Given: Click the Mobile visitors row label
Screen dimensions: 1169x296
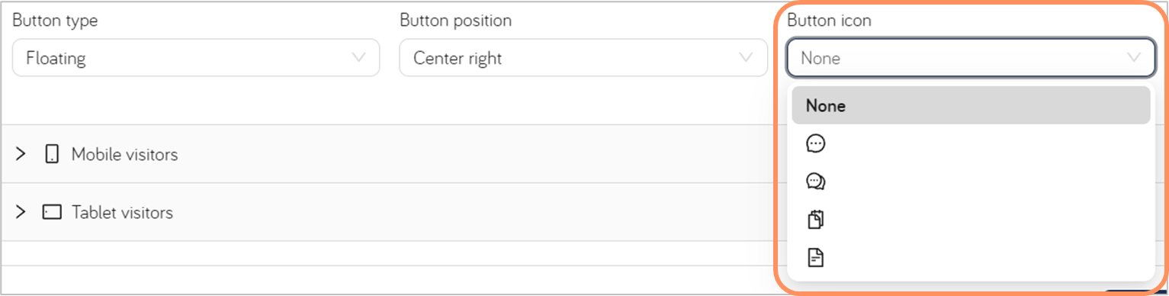Looking at the screenshot, I should 124,154.
